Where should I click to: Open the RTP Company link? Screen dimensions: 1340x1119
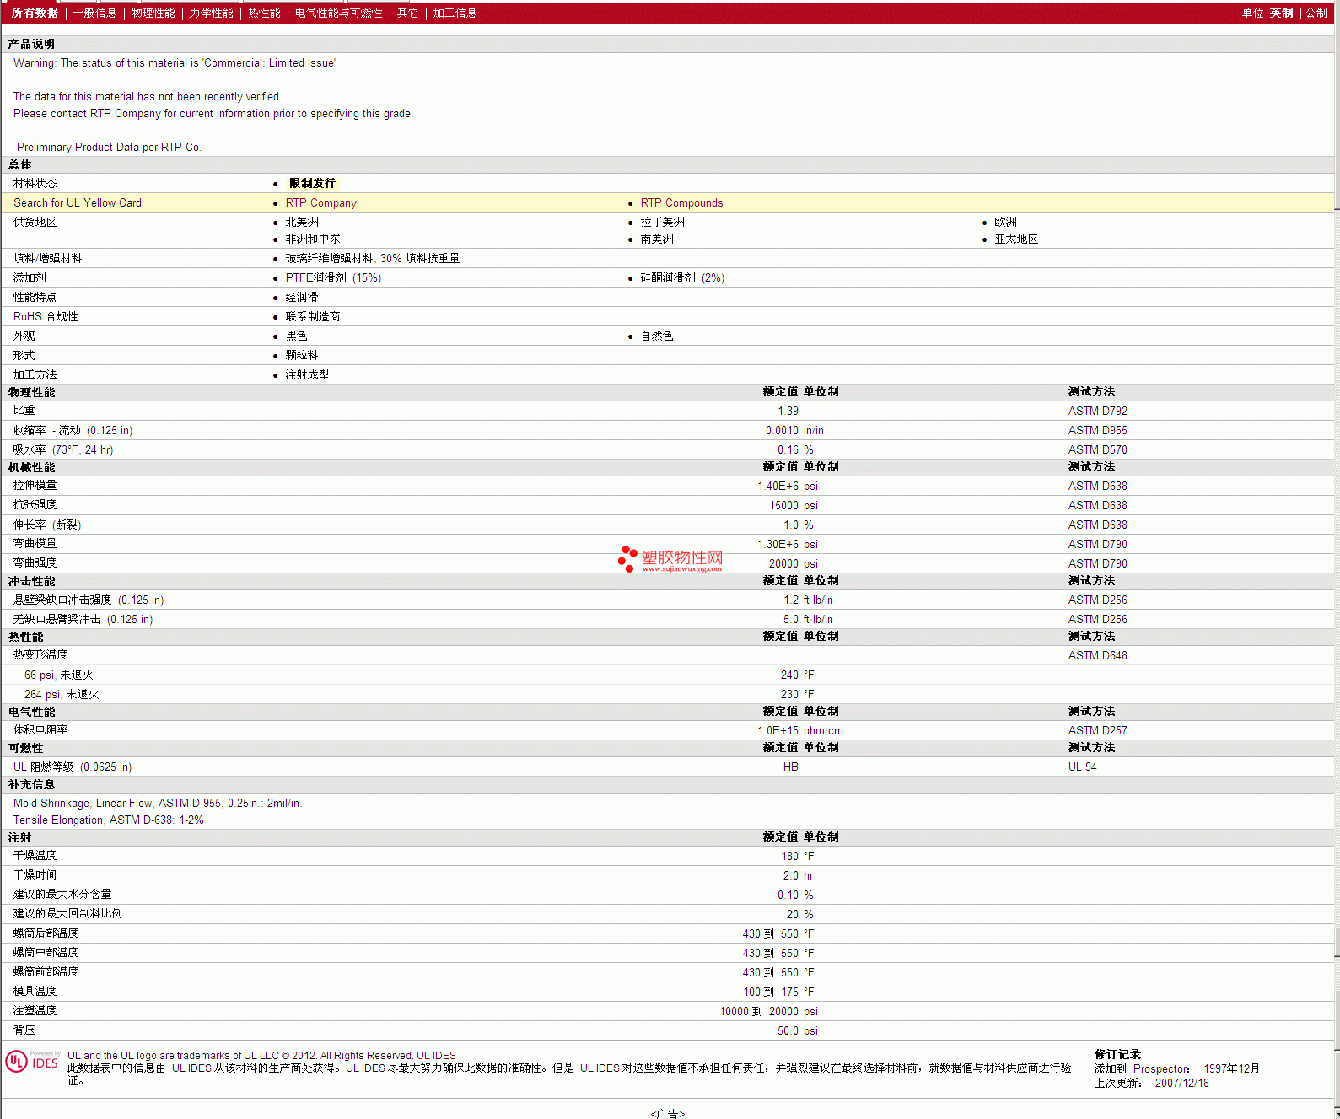pos(320,203)
